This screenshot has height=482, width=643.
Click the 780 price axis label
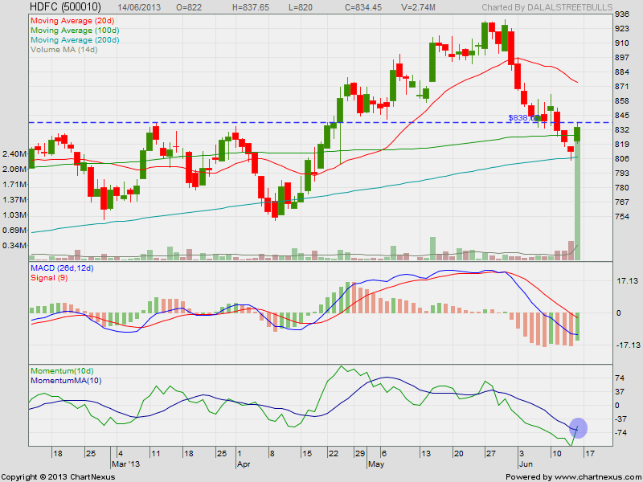[622, 188]
